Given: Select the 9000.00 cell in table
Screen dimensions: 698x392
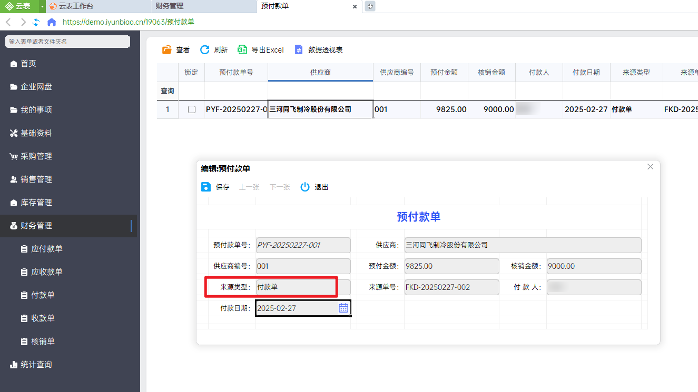Looking at the screenshot, I should pyautogui.click(x=491, y=109).
